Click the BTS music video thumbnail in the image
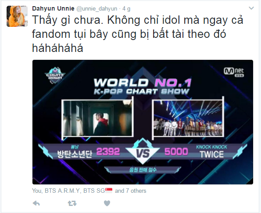This screenshot has height=213, width=261. [x=98, y=118]
